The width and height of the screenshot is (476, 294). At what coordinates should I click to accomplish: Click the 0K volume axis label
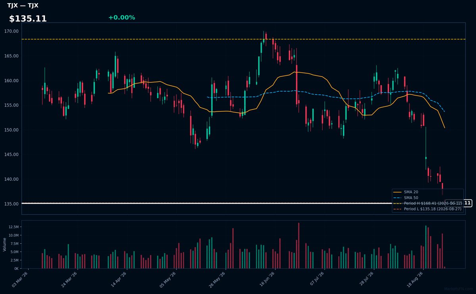[16, 269]
